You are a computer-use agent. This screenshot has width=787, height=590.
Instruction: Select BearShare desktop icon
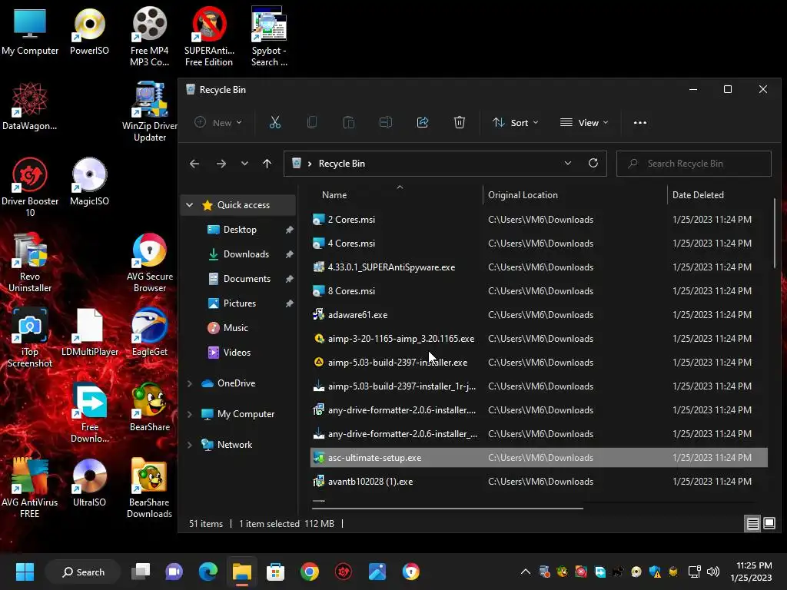click(150, 407)
